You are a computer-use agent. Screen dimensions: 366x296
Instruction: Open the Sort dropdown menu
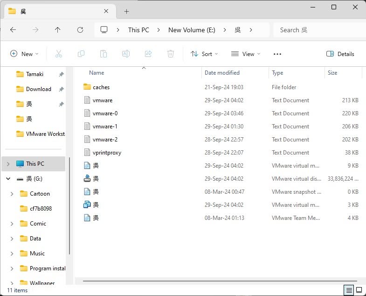click(204, 54)
